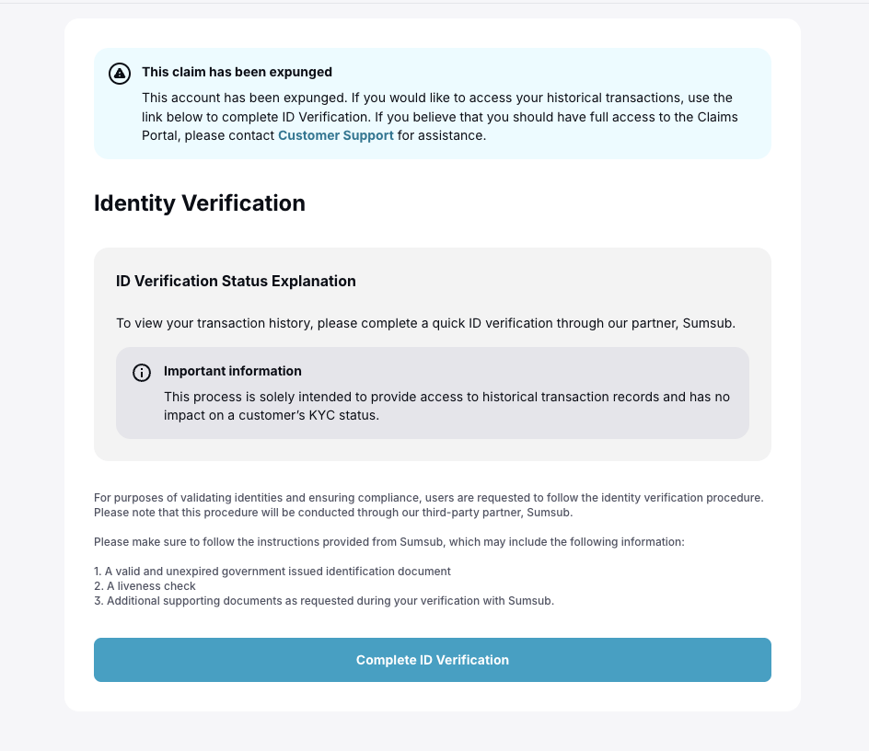Viewport: 869px width, 751px height.
Task: Click the 'For purposes of validating identities' paragraph
Action: coord(428,505)
